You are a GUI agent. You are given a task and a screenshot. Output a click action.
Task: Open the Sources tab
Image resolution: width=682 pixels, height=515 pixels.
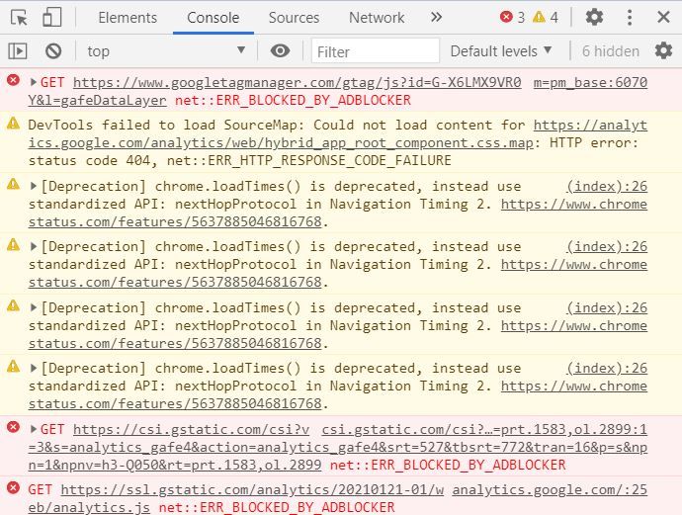294,18
